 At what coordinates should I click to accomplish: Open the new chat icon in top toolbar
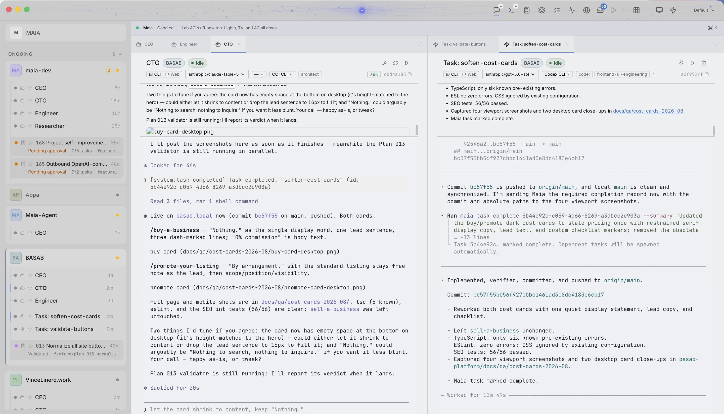[497, 10]
